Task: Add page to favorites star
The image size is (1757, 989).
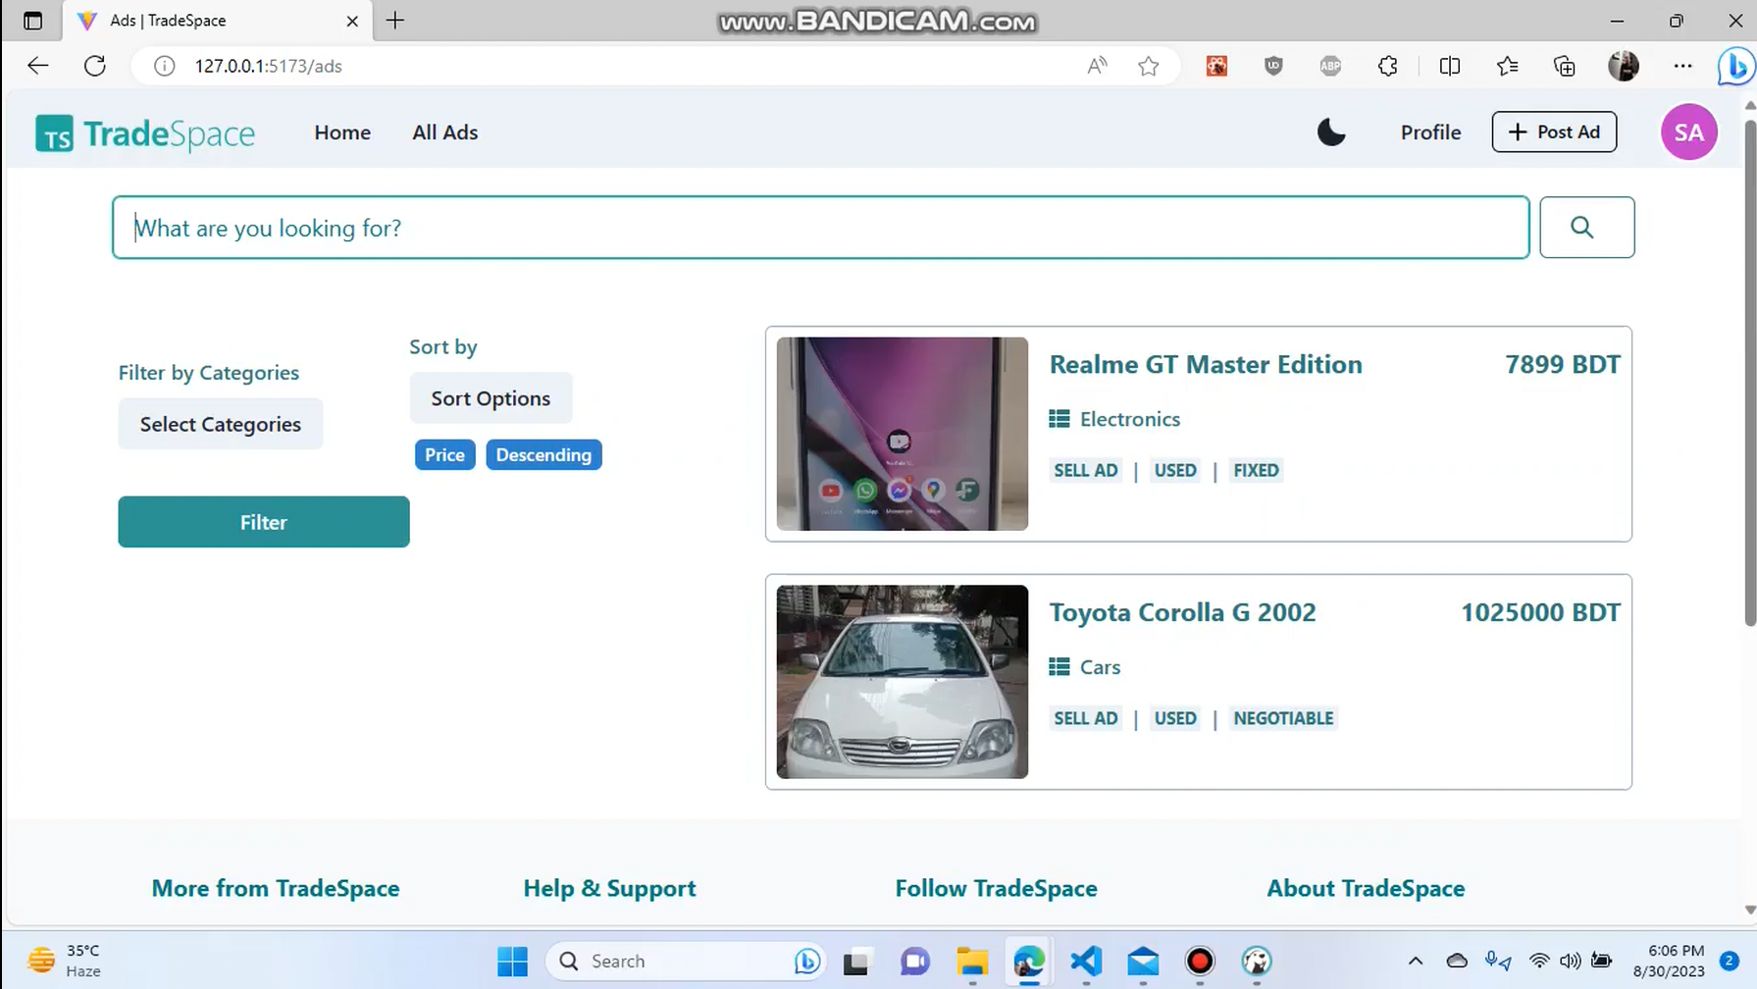Action: 1149,66
